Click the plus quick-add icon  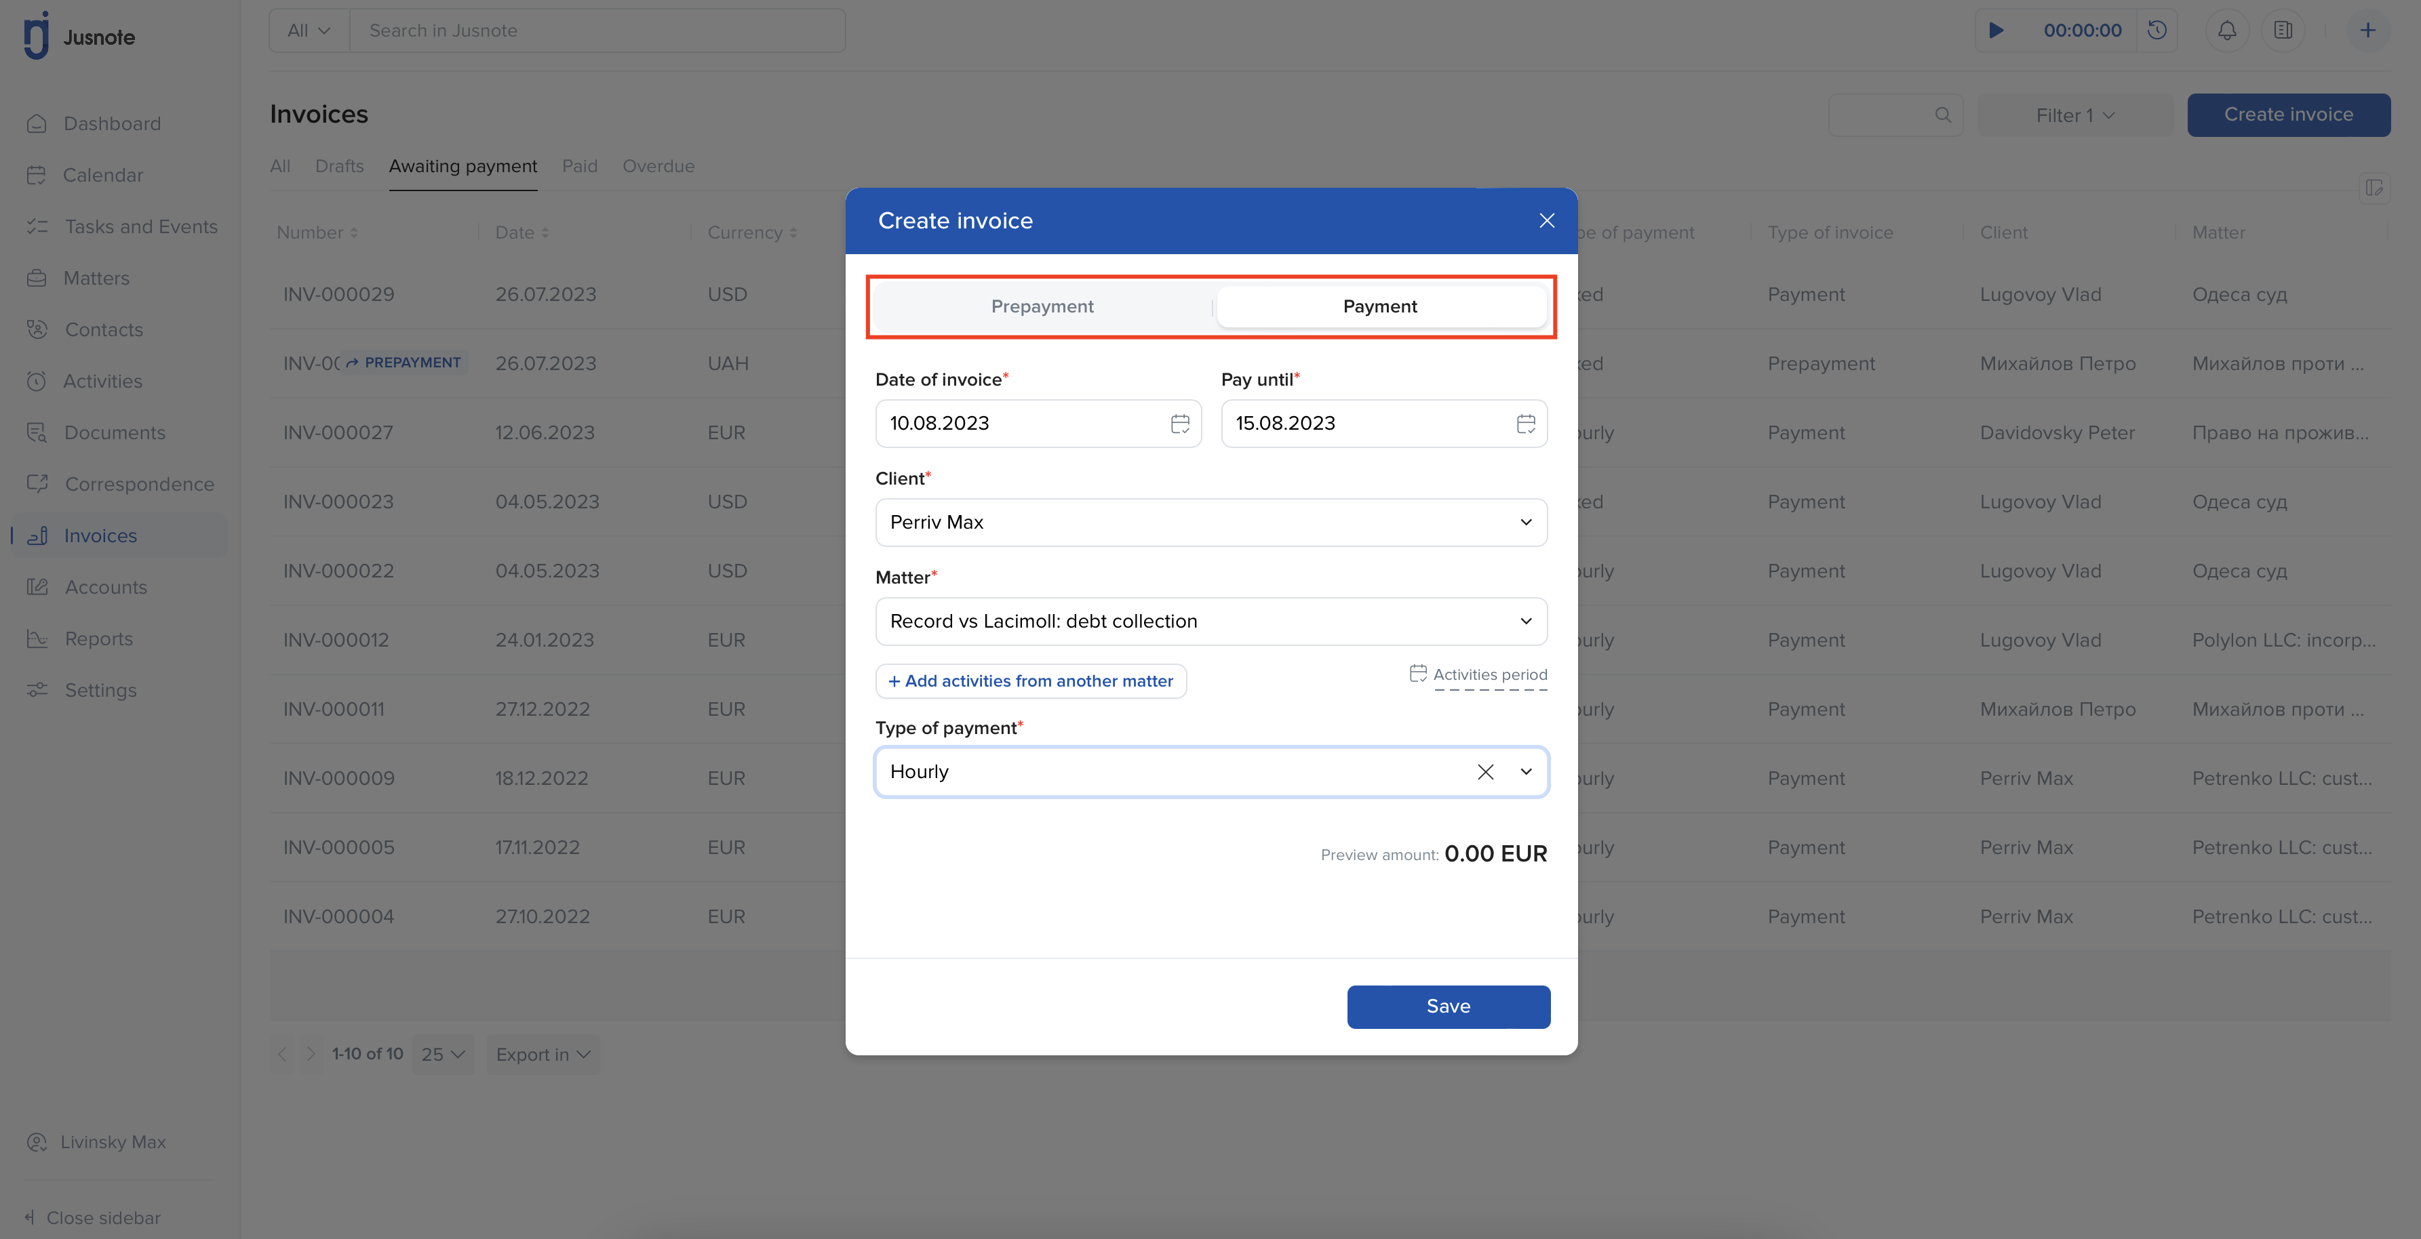2367,30
